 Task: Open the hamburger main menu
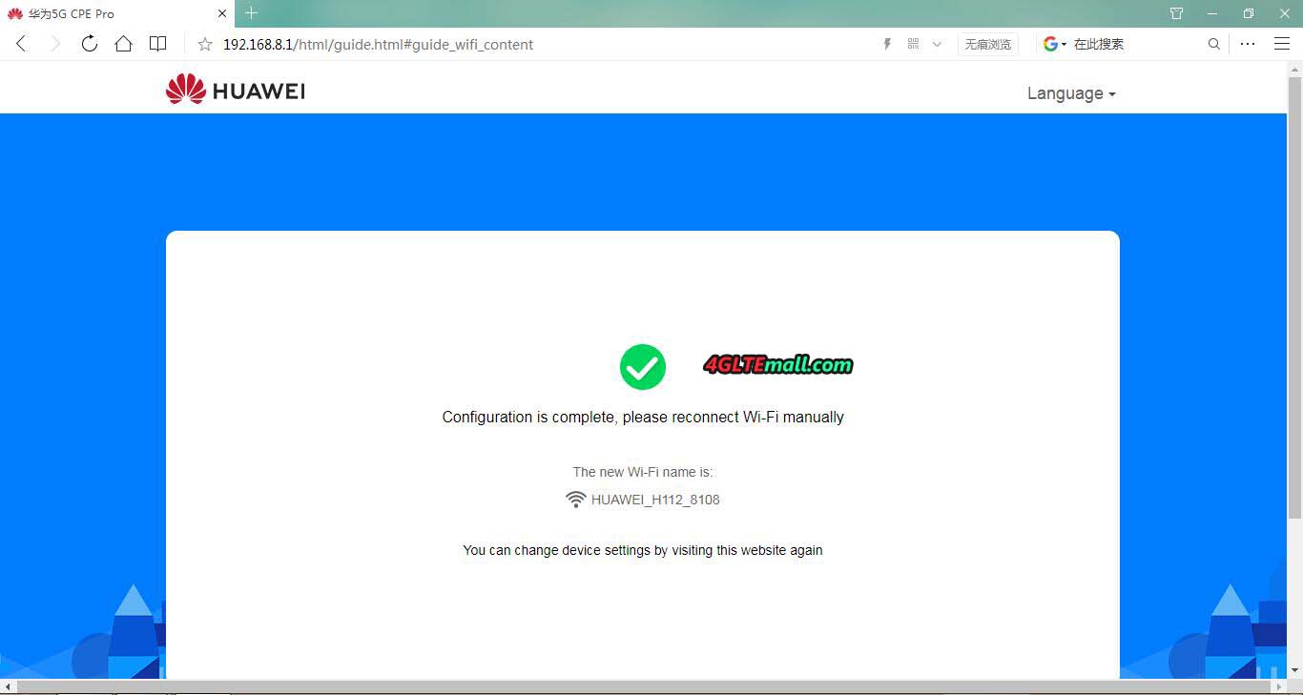tap(1281, 44)
